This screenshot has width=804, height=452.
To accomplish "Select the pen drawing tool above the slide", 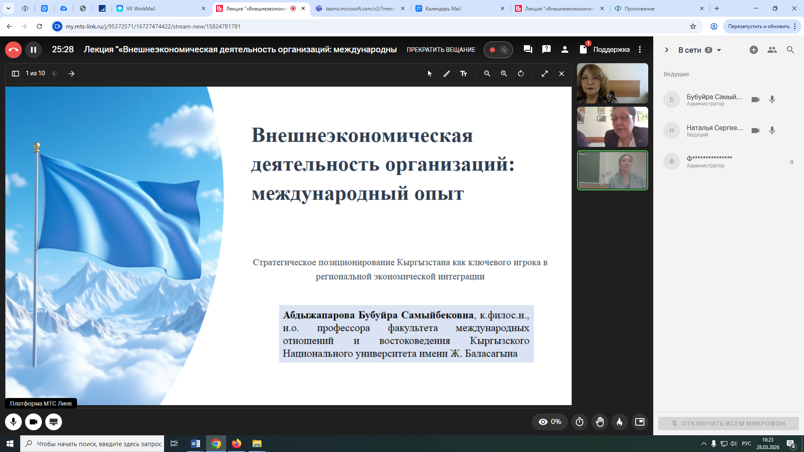I will [446, 73].
